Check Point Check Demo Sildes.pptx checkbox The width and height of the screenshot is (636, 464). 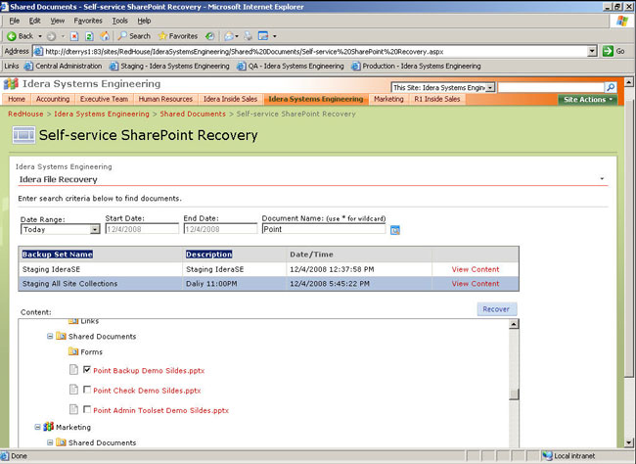87,390
